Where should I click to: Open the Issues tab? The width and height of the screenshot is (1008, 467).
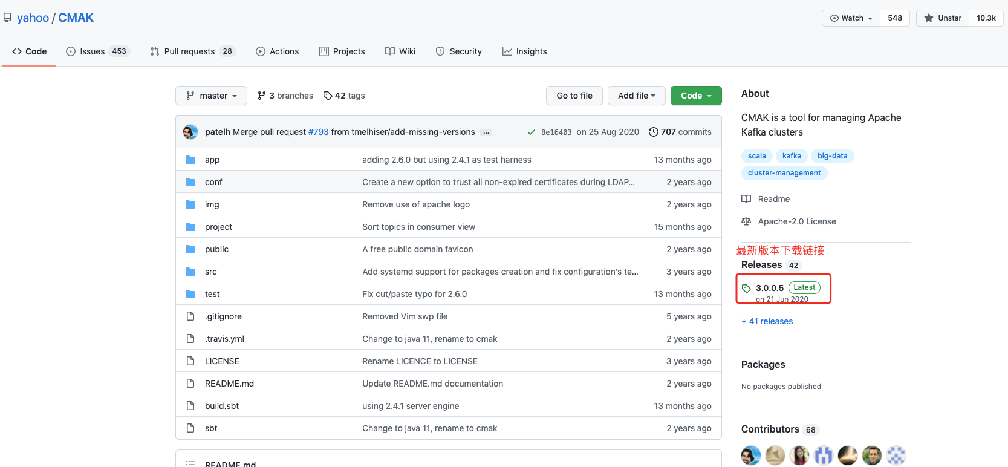point(98,51)
